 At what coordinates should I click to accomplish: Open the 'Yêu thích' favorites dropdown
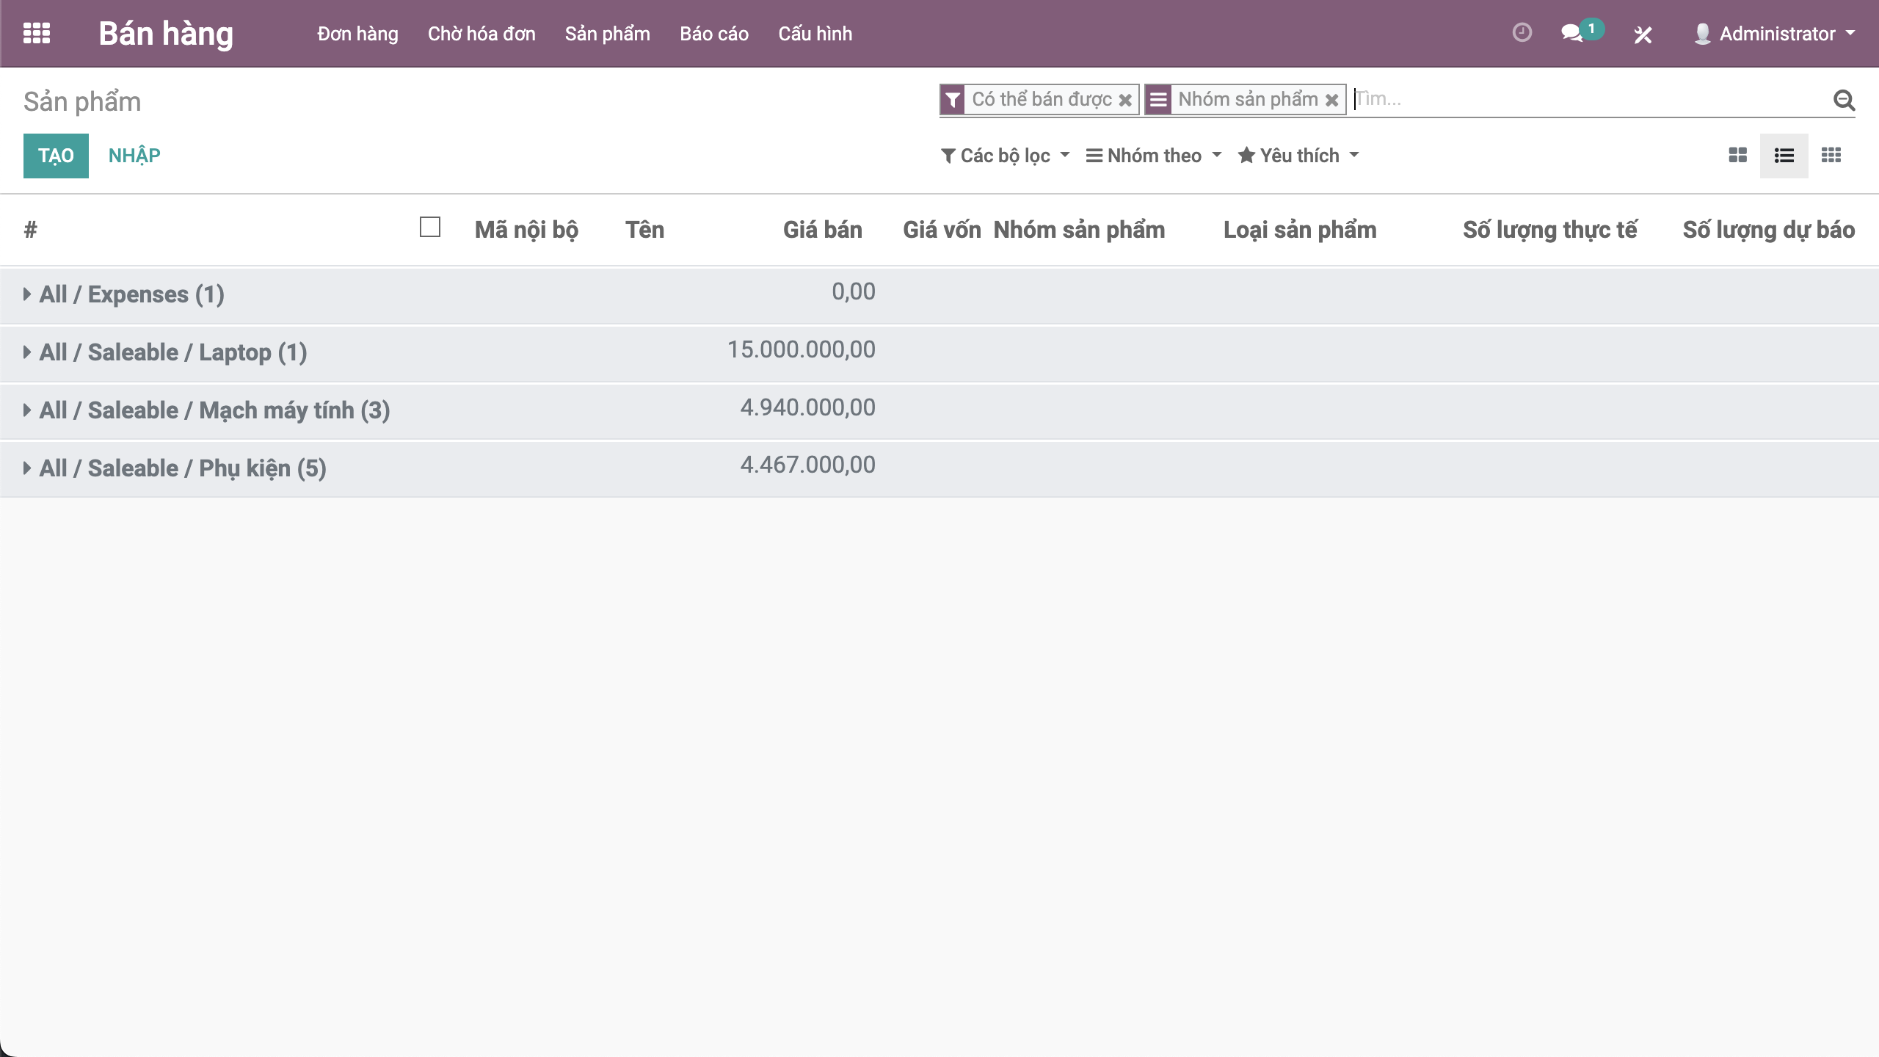point(1298,156)
